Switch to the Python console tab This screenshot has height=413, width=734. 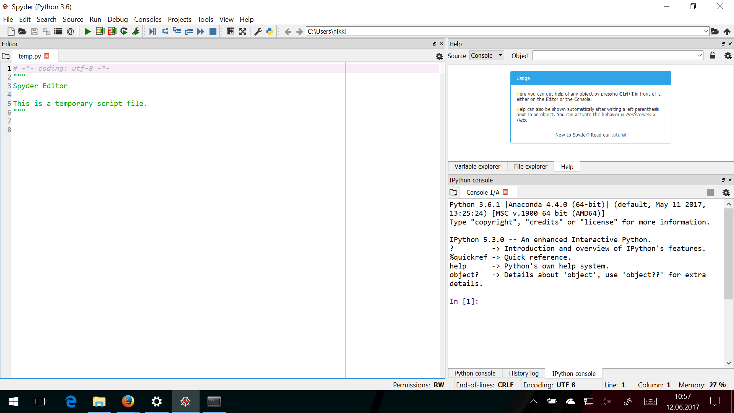pos(475,374)
